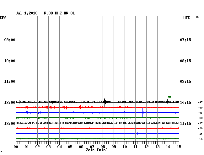204x155 pixels.
Task: Click the DC offset value "-38"
Action: click(x=200, y=118)
